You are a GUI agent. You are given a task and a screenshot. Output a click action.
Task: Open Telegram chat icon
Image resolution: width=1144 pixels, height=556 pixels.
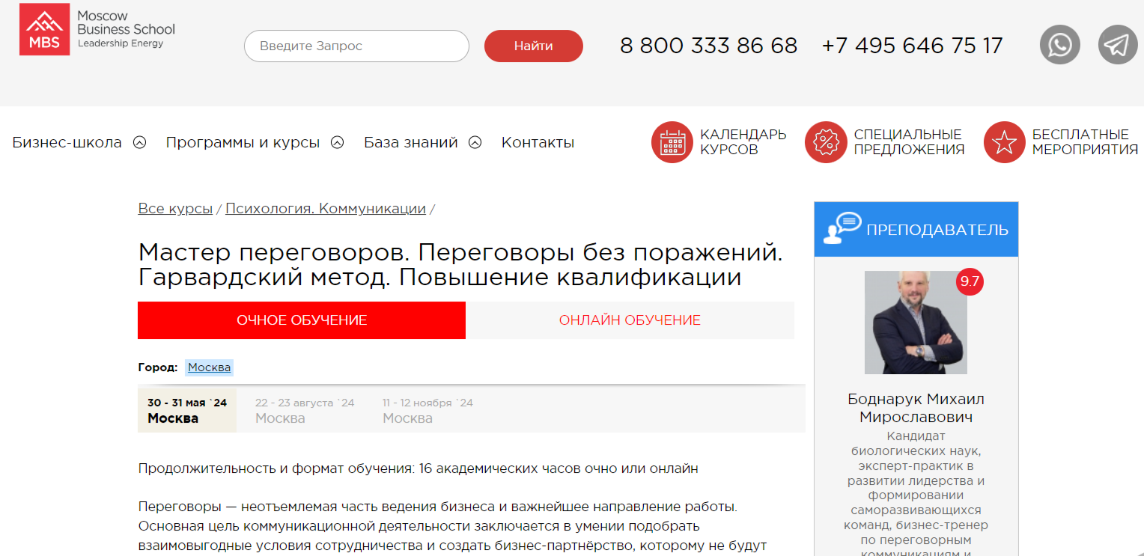click(1118, 45)
